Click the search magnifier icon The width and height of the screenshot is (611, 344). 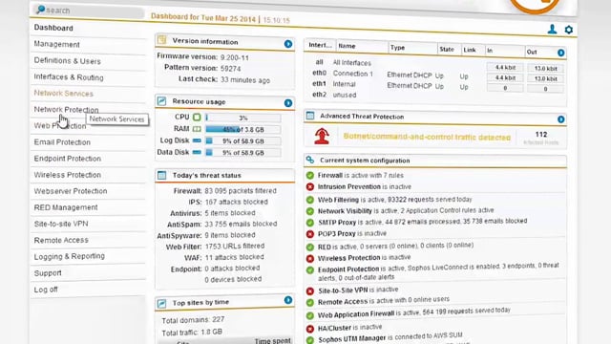(x=40, y=10)
